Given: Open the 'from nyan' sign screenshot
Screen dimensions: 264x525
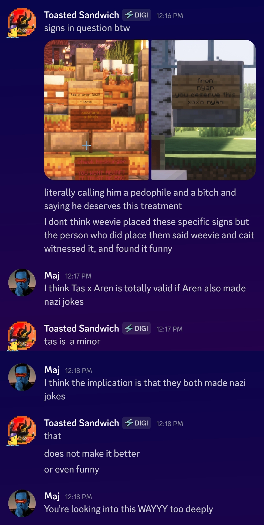Looking at the screenshot, I should click(204, 110).
